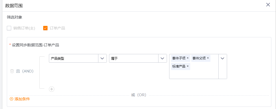Click the 且 (AND) group label
This screenshot has height=109, width=276.
click(25, 71)
